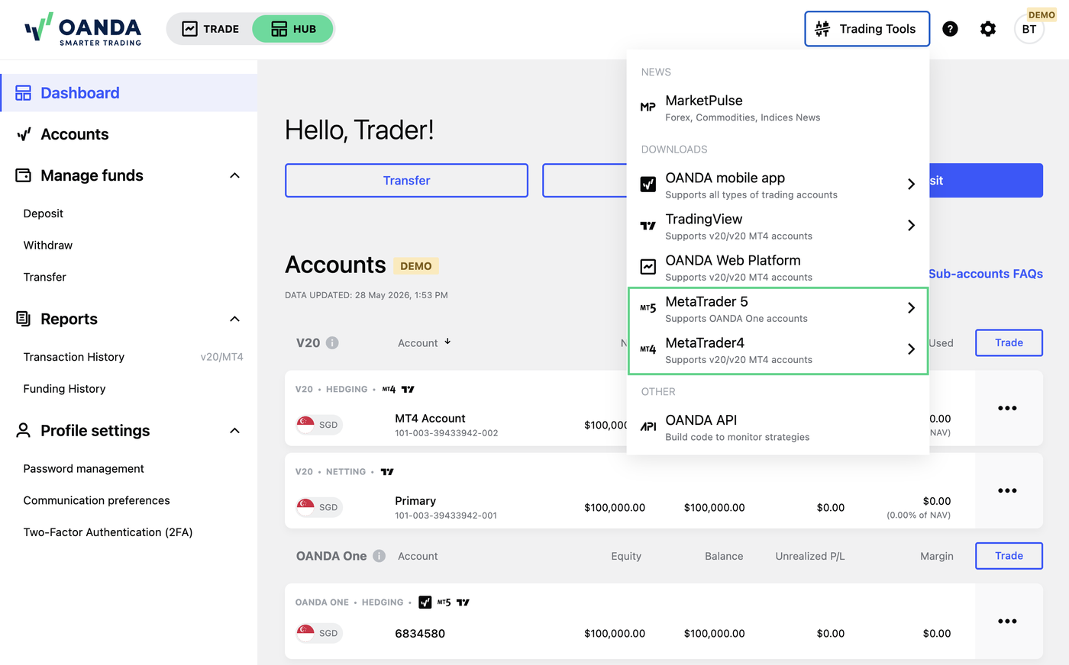1069x665 pixels.
Task: Click the API icon in the menu
Action: (x=648, y=426)
